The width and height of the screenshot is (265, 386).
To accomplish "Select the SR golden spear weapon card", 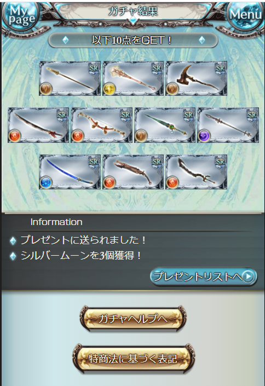I will coord(70,78).
